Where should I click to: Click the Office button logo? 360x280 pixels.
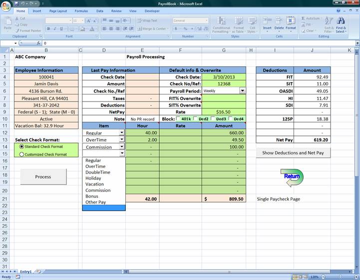point(5,5)
